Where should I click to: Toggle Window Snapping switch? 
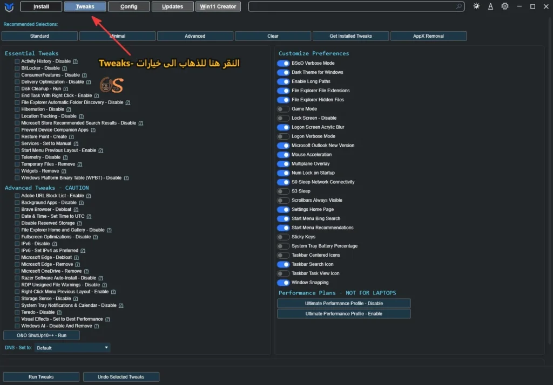point(283,283)
